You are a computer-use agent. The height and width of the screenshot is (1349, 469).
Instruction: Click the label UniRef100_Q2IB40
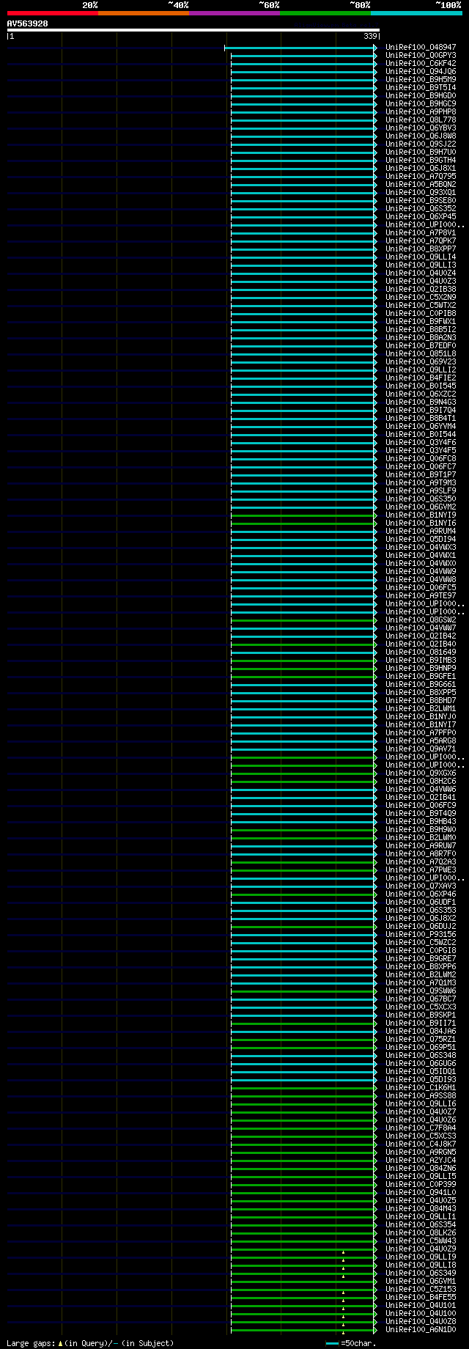click(421, 644)
